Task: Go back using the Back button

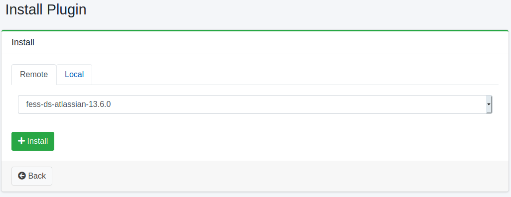Action: (32, 176)
